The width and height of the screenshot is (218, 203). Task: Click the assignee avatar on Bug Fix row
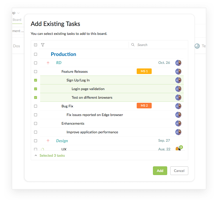pos(178,106)
